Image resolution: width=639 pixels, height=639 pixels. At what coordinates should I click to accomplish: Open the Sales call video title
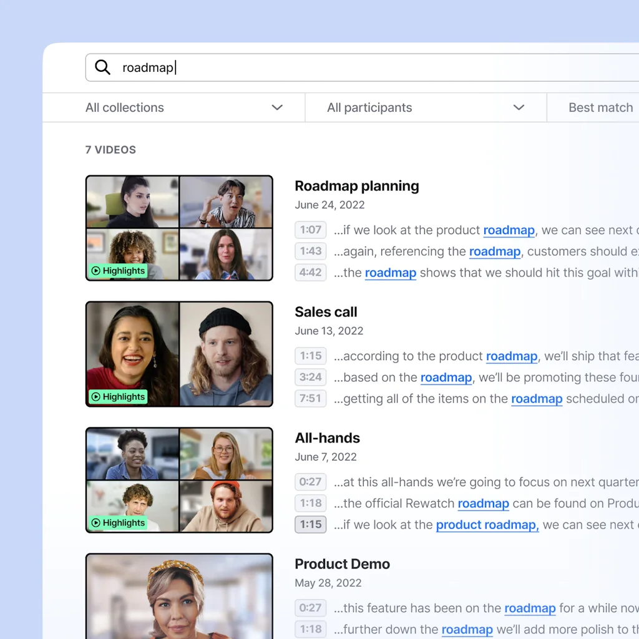326,312
